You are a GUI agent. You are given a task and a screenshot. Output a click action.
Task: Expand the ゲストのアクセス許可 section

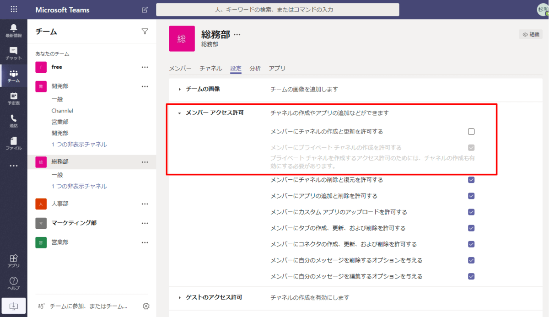pyautogui.click(x=180, y=298)
